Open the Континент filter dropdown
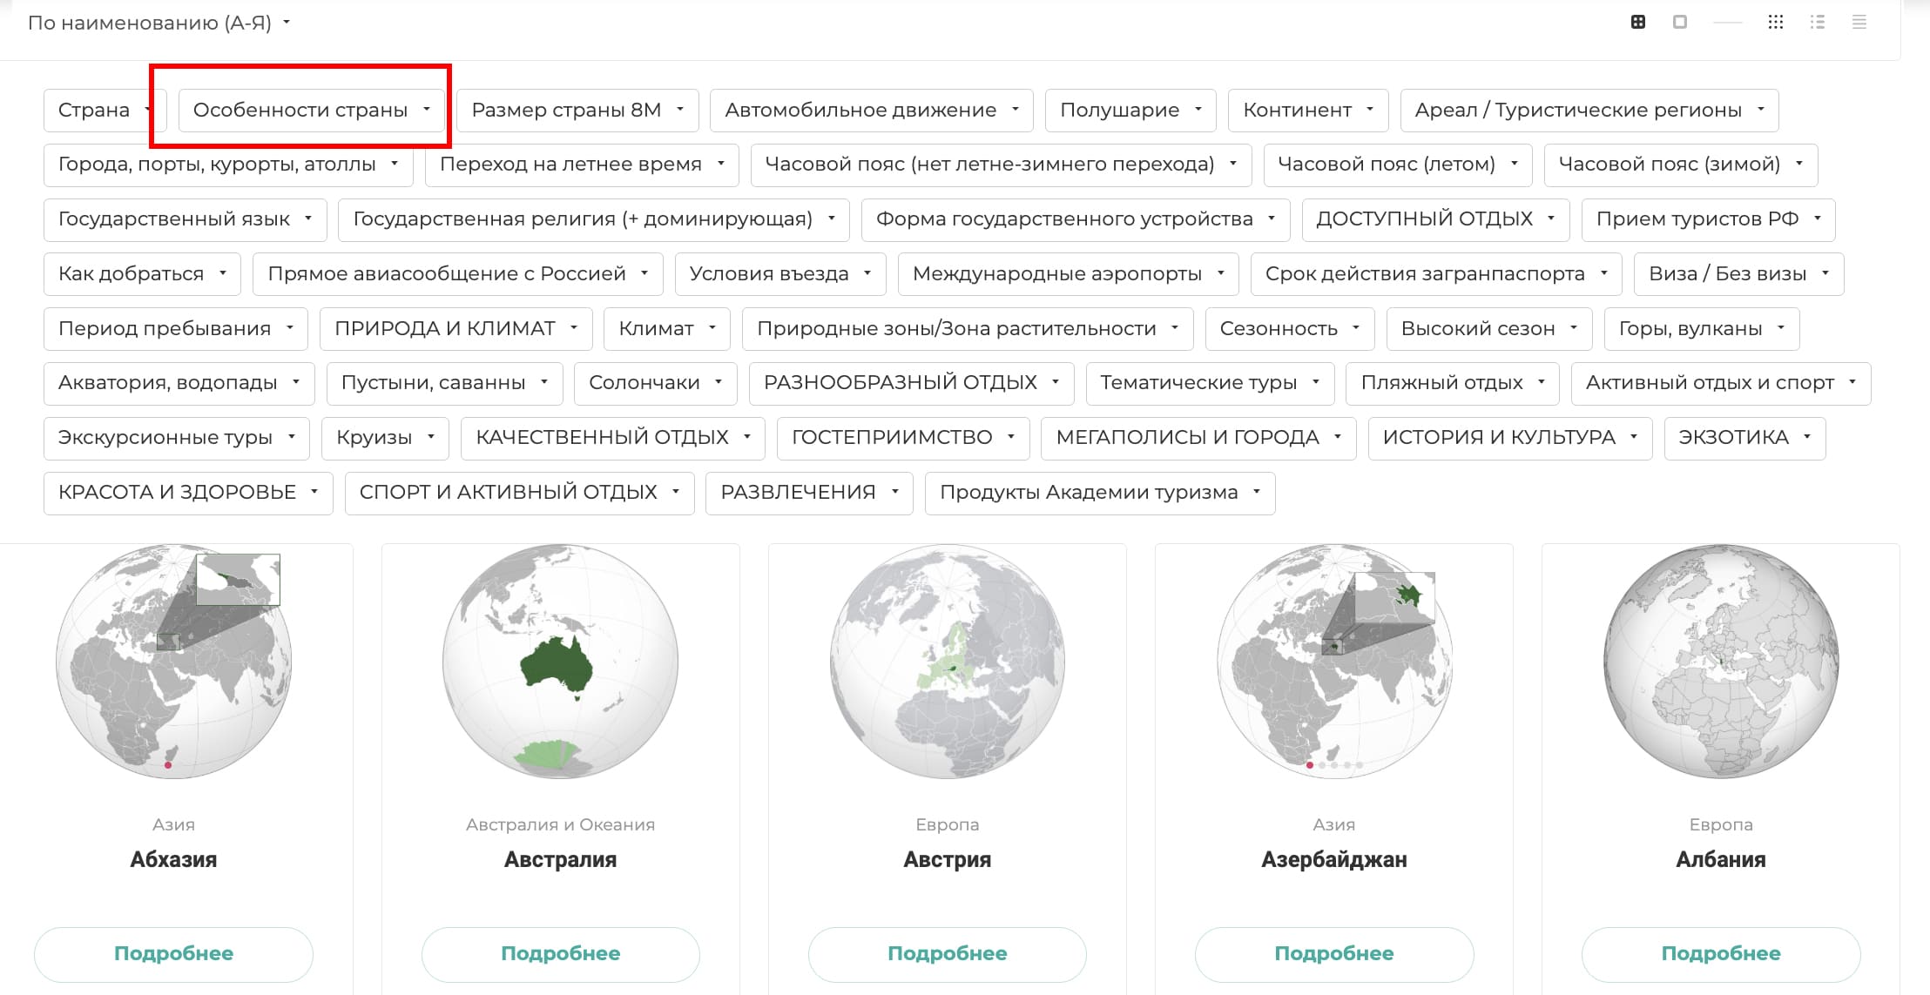The image size is (1930, 995). 1306,110
